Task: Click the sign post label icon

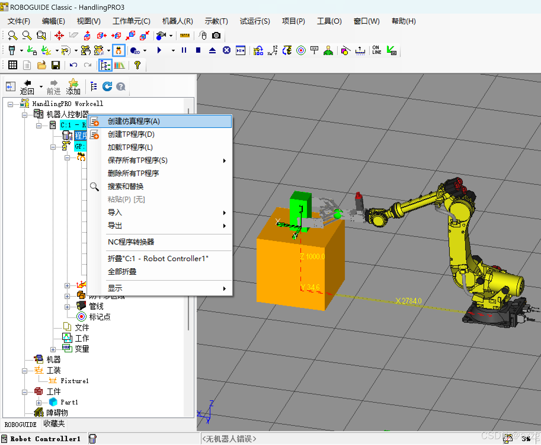Action: [314, 50]
